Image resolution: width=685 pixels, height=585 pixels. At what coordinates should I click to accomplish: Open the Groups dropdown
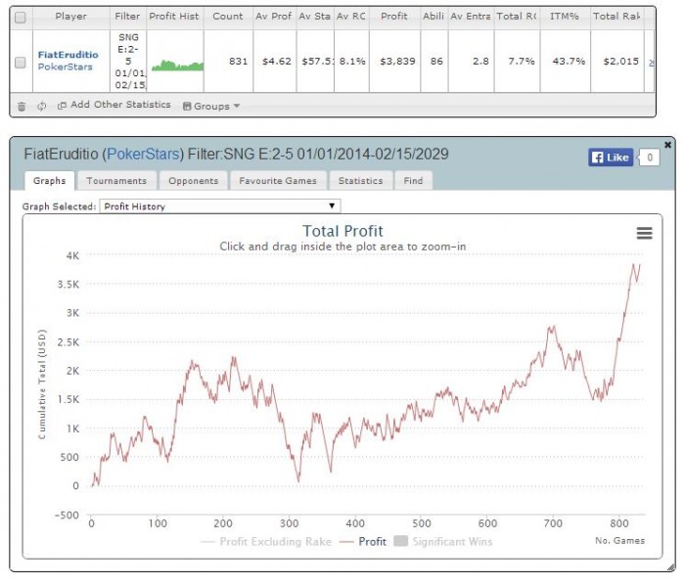pos(211,106)
